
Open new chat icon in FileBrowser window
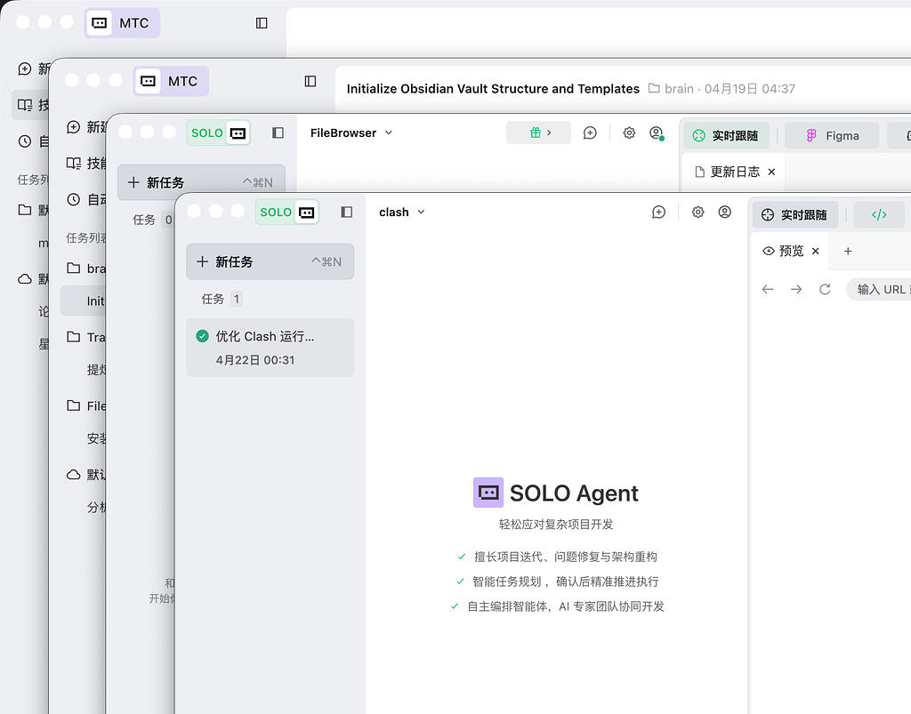point(590,133)
